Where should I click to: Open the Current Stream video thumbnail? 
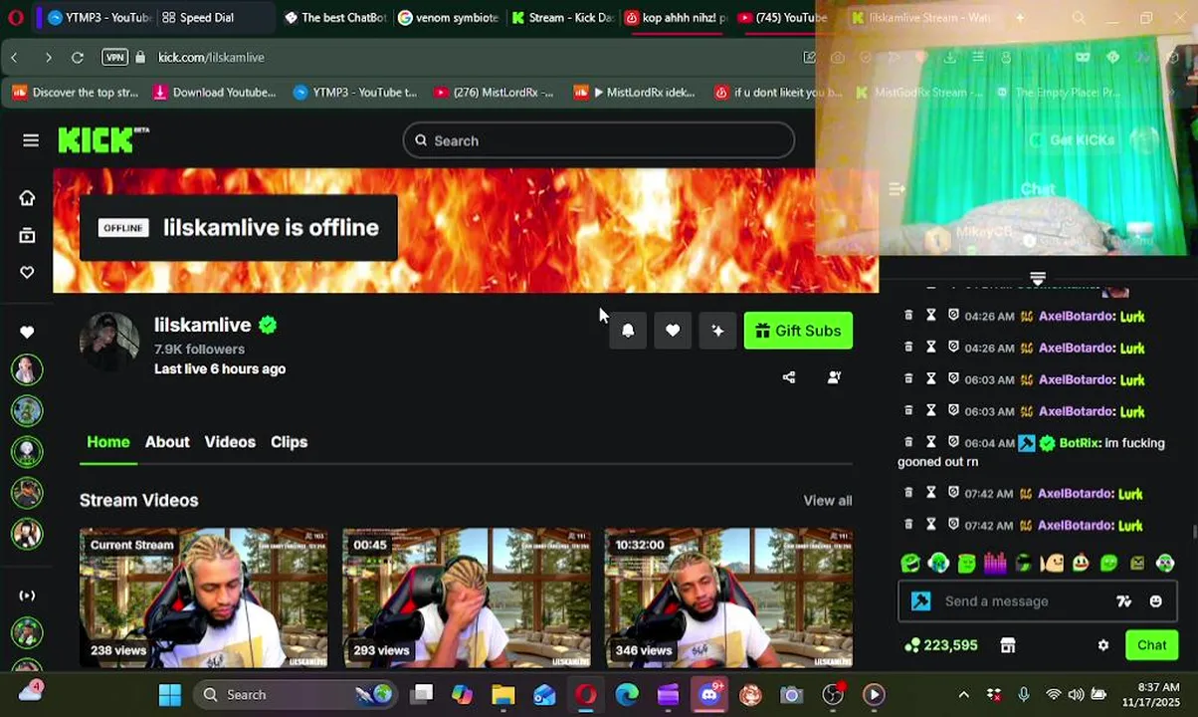(x=203, y=597)
